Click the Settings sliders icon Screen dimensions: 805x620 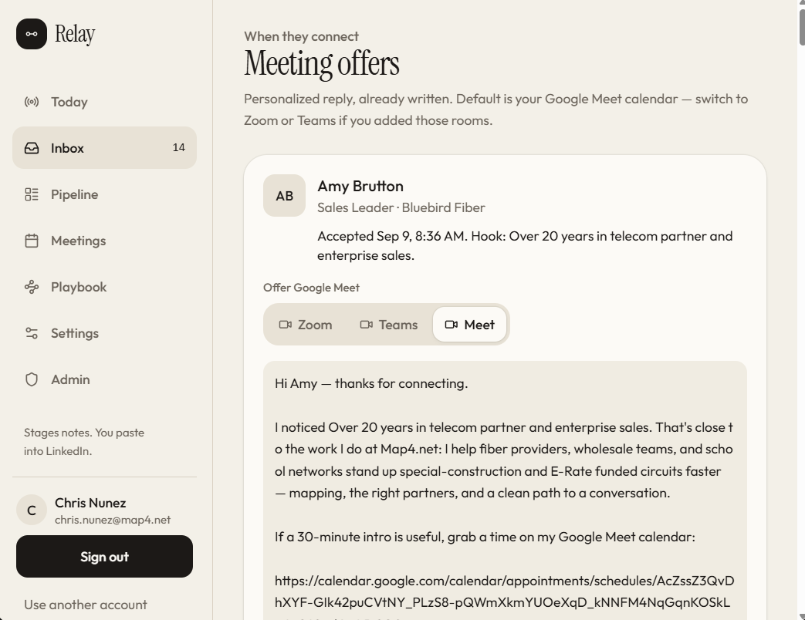click(x=32, y=333)
